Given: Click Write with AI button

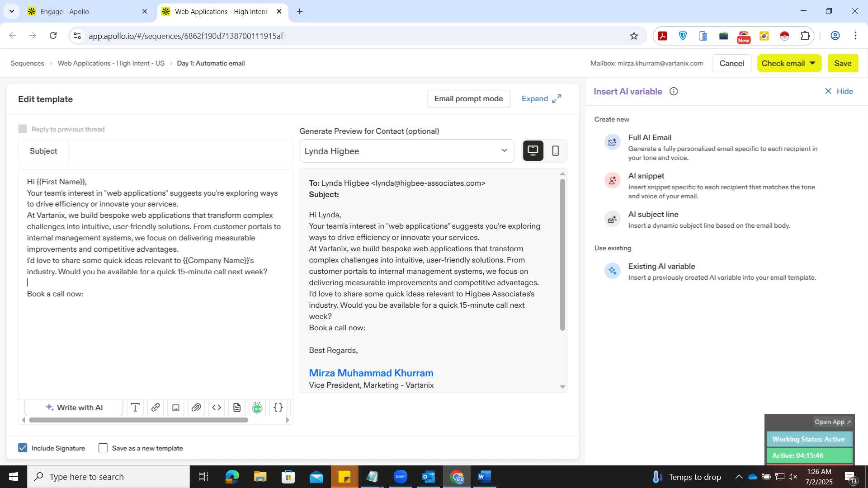Looking at the screenshot, I should [x=74, y=408].
